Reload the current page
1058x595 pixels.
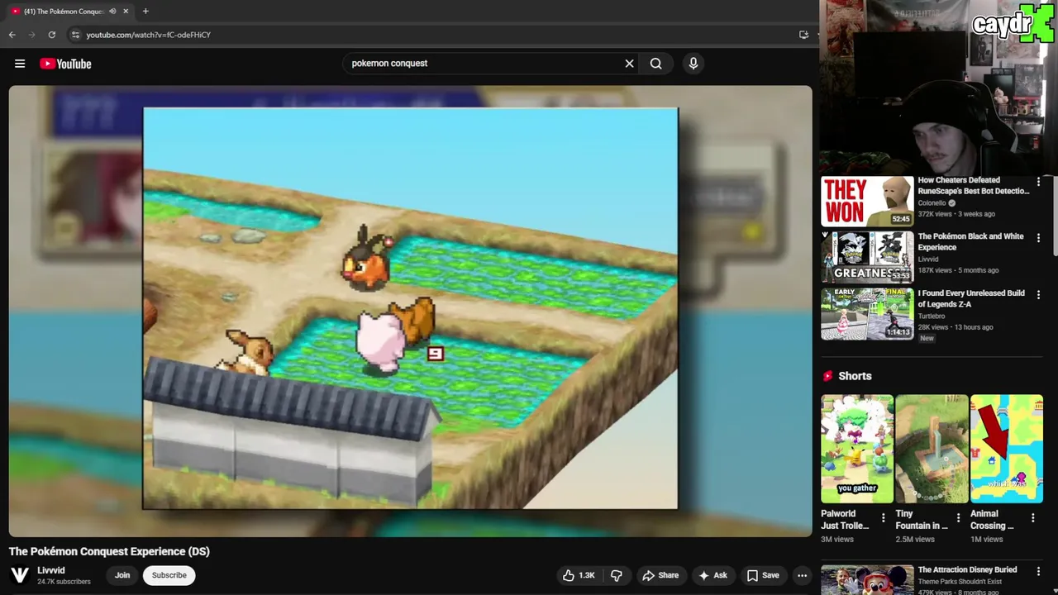coord(51,35)
